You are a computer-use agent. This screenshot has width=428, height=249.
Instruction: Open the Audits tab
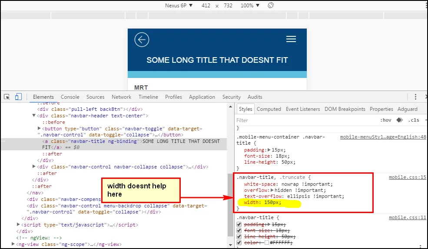click(x=255, y=97)
